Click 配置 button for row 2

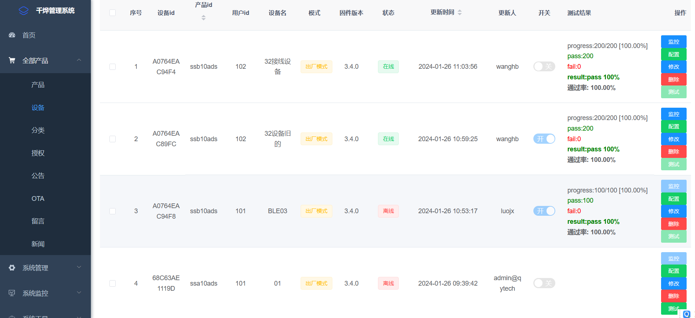click(x=673, y=126)
